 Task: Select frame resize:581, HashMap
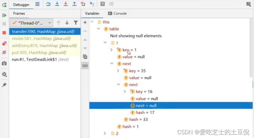[x=45, y=38]
